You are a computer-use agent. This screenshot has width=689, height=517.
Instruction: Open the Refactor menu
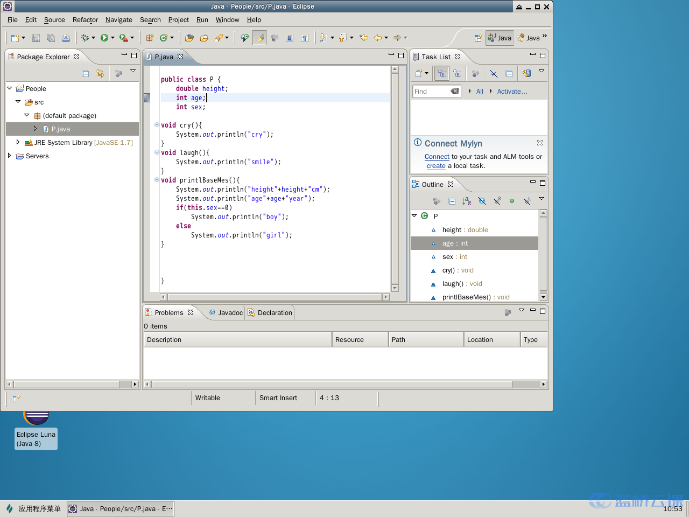[x=85, y=20]
